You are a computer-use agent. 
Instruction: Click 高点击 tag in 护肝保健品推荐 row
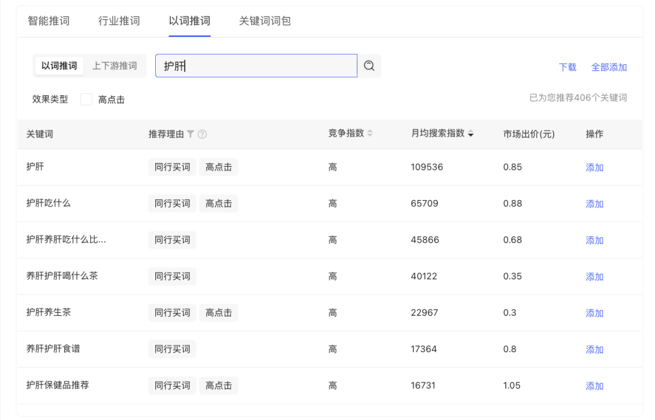[x=218, y=385]
